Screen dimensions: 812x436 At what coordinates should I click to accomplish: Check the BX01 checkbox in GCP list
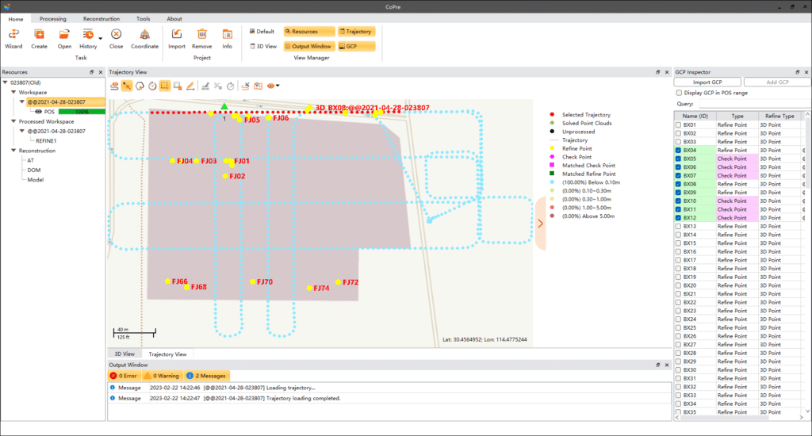[678, 125]
